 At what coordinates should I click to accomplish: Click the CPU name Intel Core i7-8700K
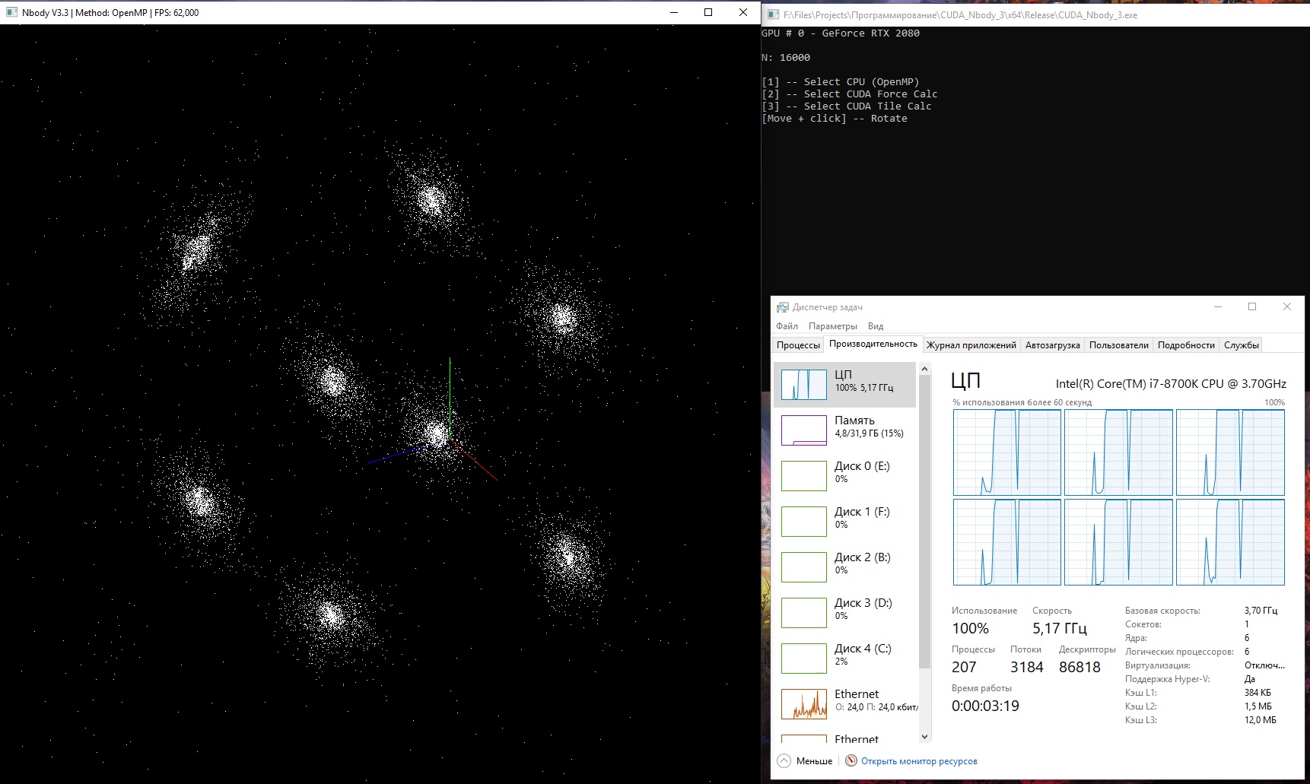(x=1171, y=384)
